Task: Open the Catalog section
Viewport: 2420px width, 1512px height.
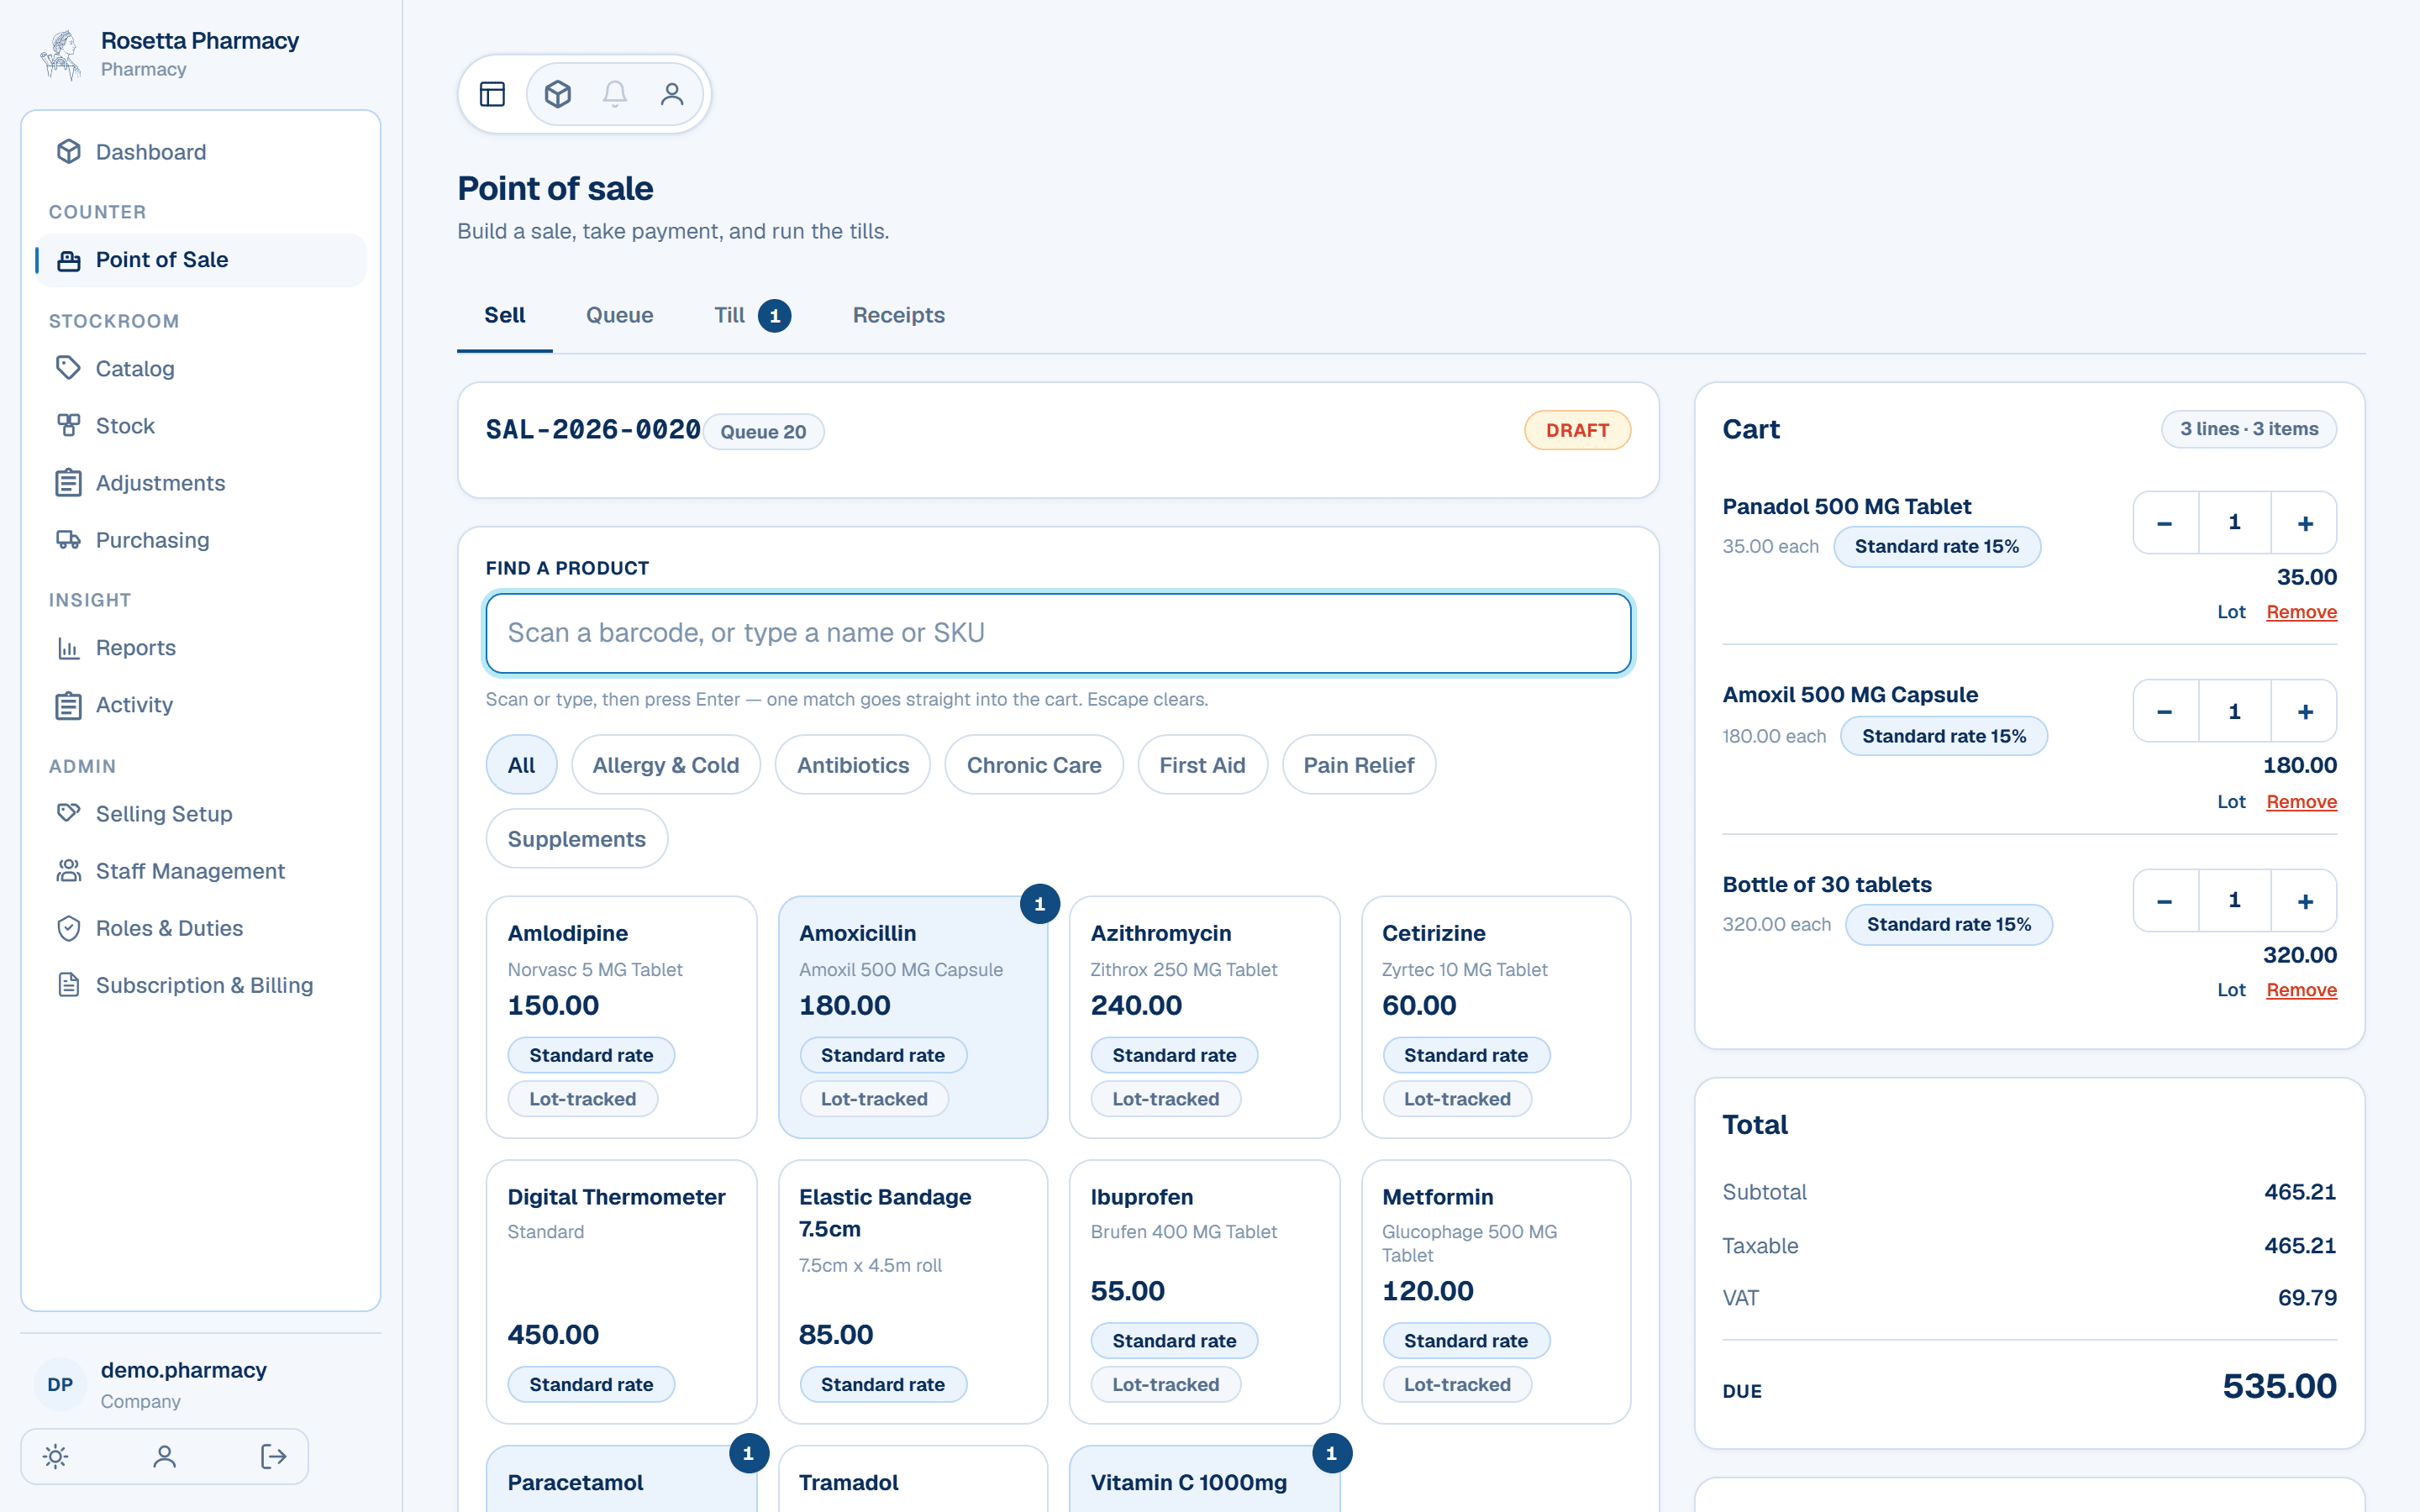Action: coord(201,369)
